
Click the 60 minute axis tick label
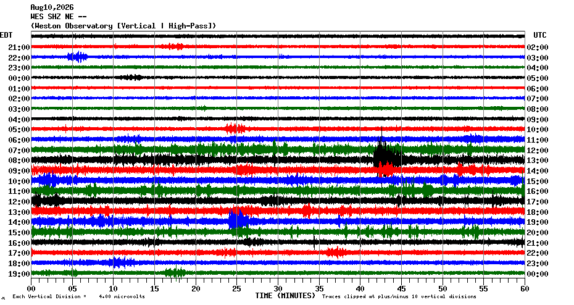coord(525,289)
